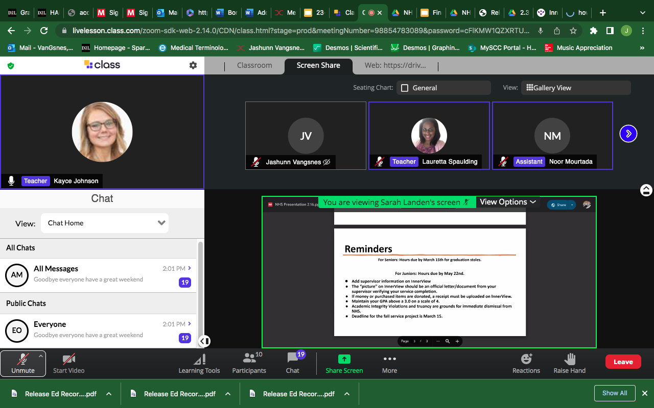Open the Mail - VanGsnes bookmark
Screen dimensions: 654x408
[40, 48]
